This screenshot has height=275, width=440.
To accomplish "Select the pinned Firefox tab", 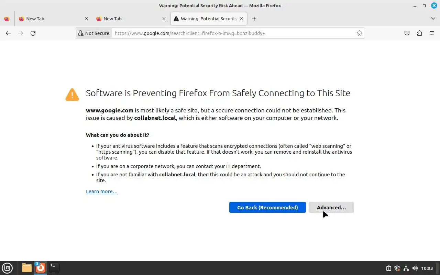I will pyautogui.click(x=7, y=19).
